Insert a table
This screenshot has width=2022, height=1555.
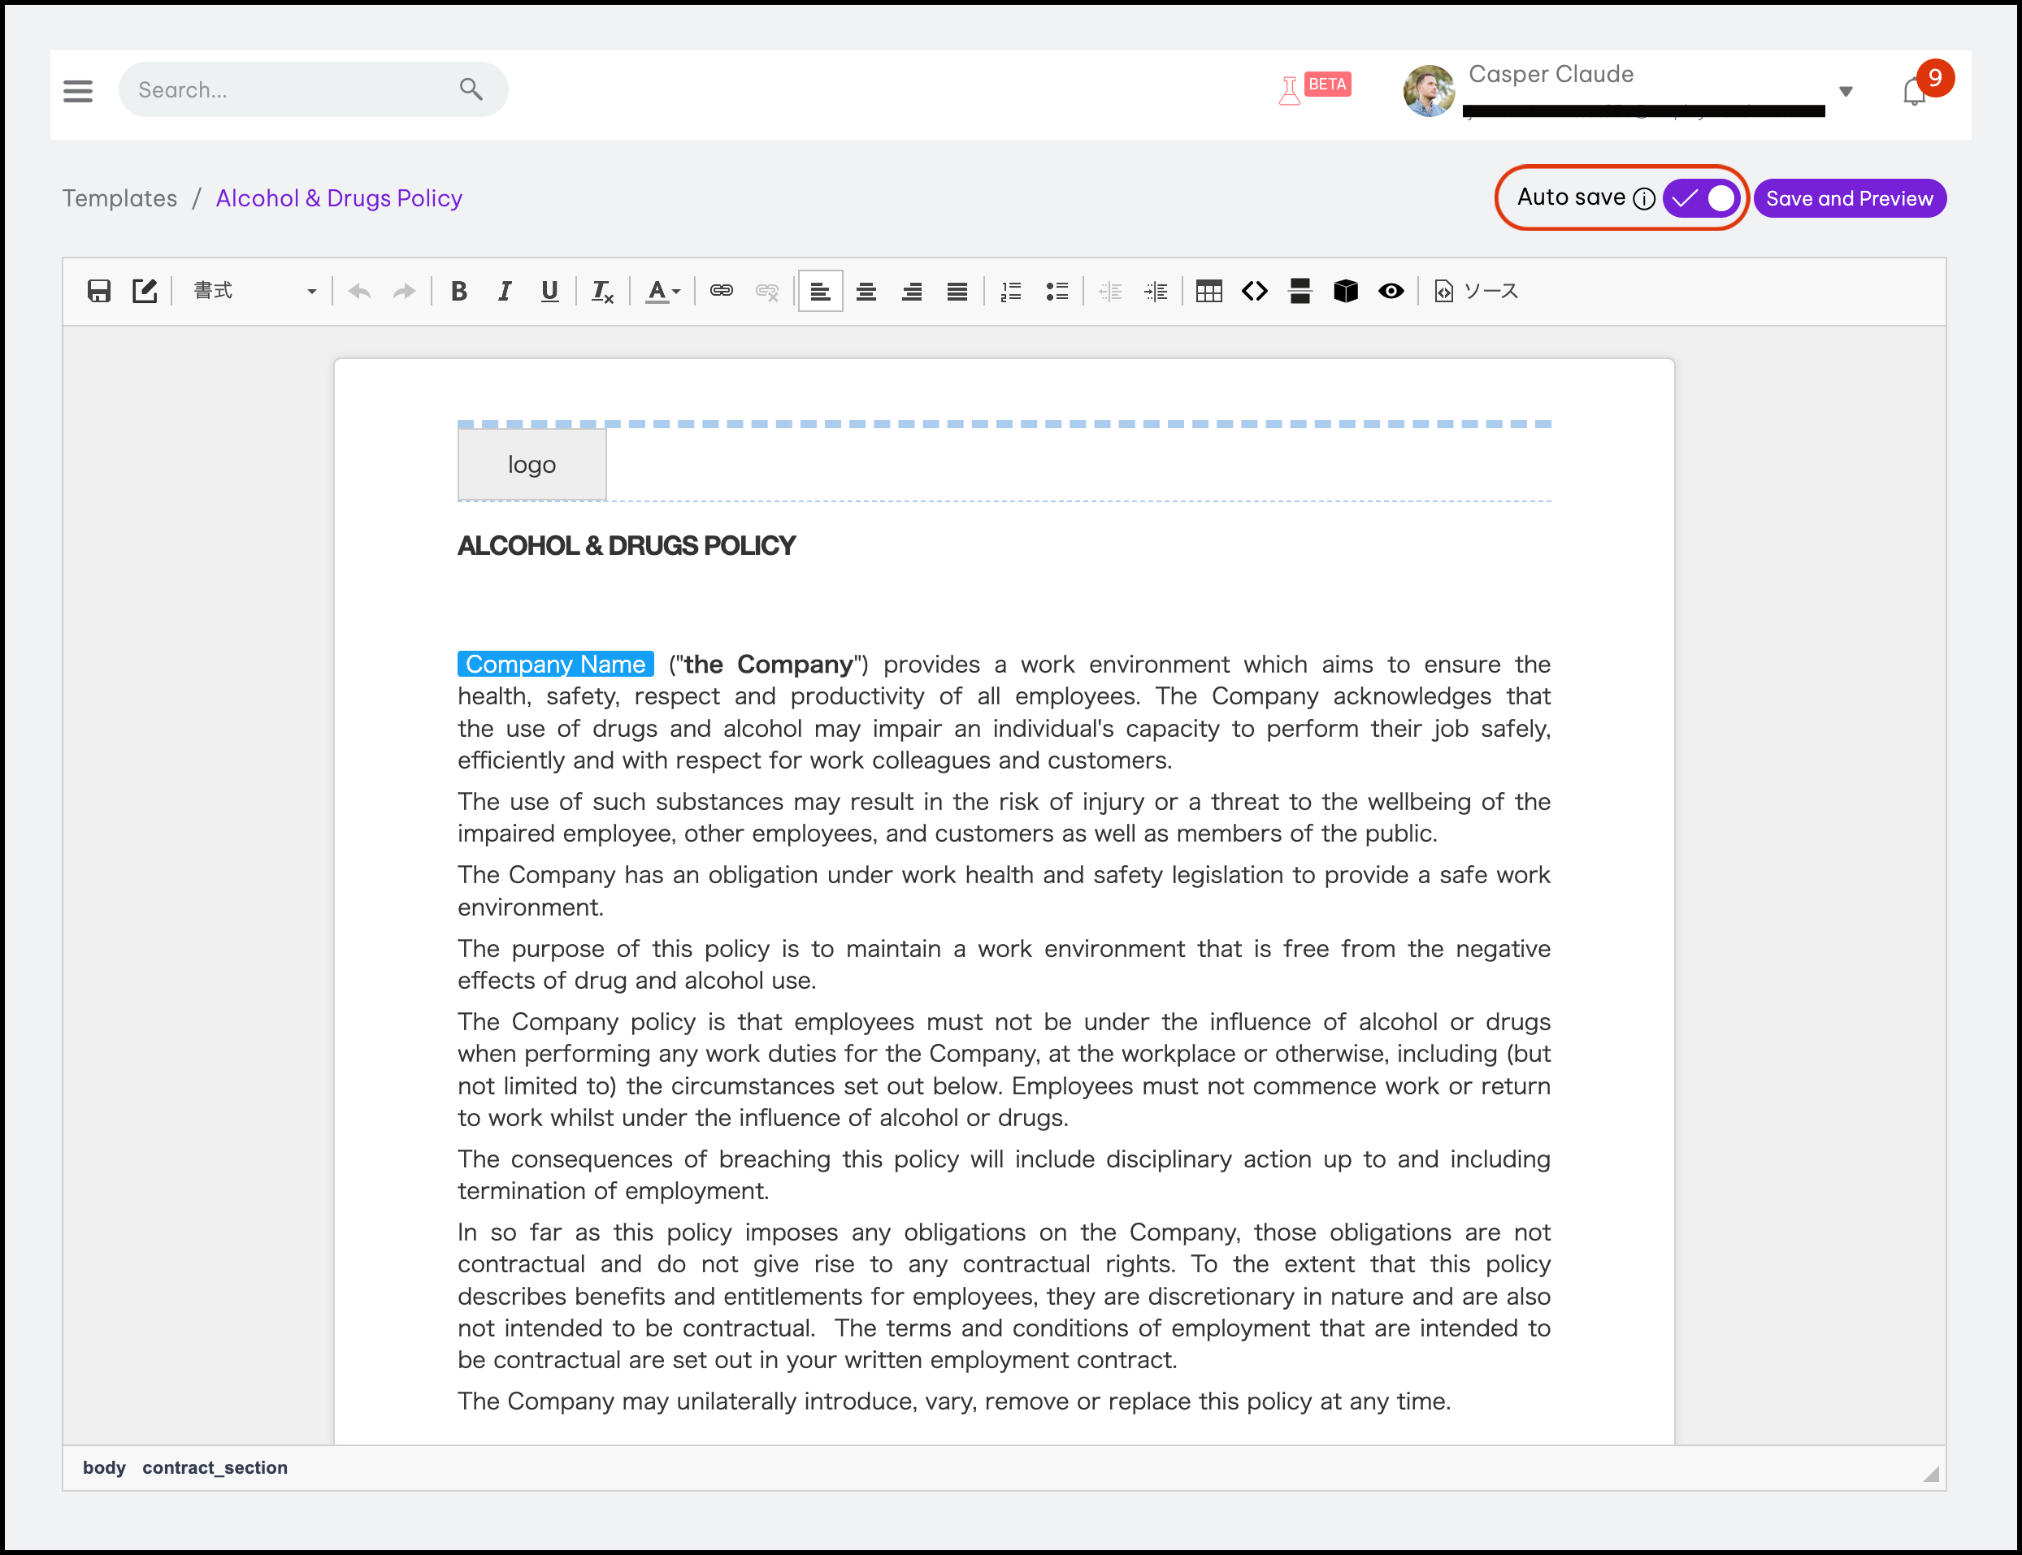(1208, 292)
